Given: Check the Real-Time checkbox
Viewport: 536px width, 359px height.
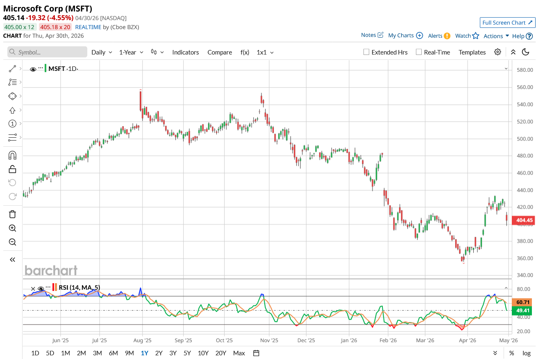Looking at the screenshot, I should (x=418, y=52).
